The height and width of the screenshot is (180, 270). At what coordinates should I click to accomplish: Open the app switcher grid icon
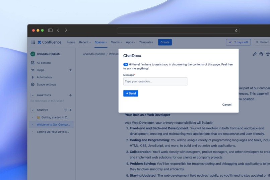pyautogui.click(x=33, y=42)
